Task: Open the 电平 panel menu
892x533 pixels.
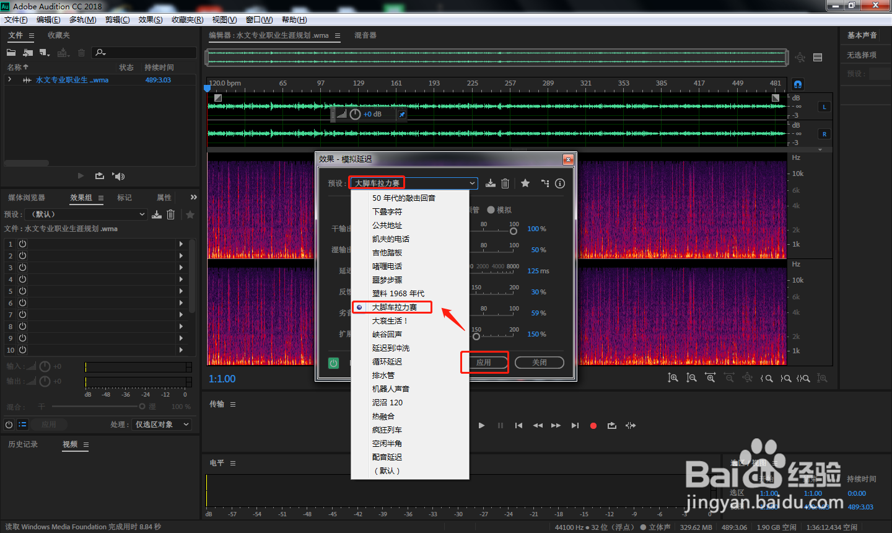Action: 233,463
